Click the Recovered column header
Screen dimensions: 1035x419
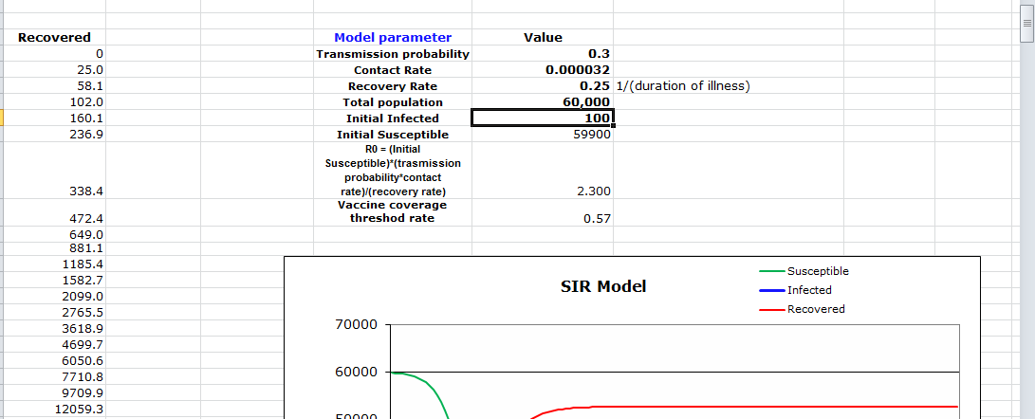(x=54, y=38)
